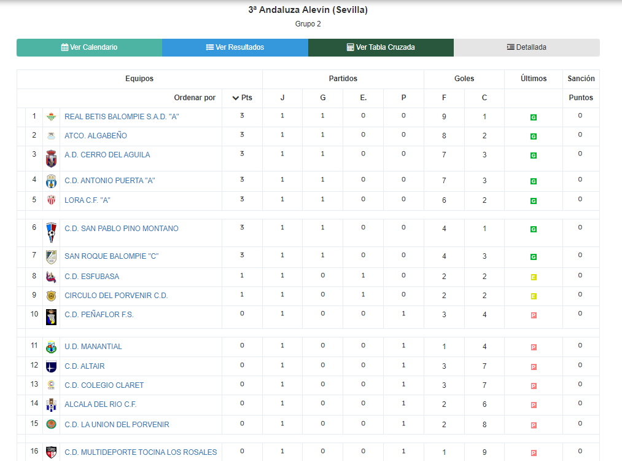Screen dimensions: 622x461
Task: Click red P result badge for C.D. Peñaflor
Action: 534,315
